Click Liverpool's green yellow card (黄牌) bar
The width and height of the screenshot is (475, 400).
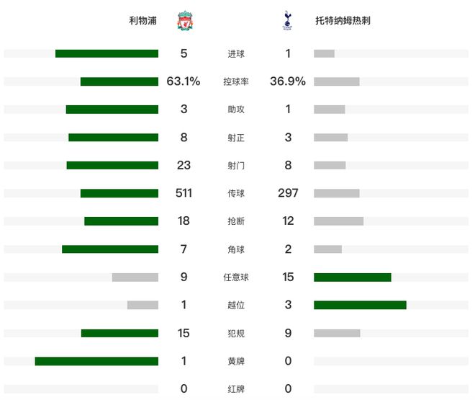[96, 361]
